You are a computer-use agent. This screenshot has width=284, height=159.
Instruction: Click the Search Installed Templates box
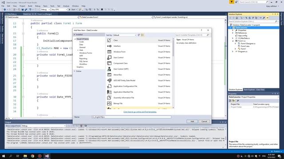coord(193,35)
